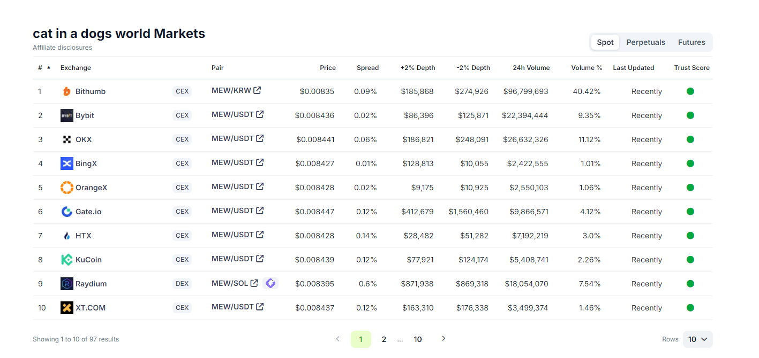
Task: Click the Raydium exchange logo
Action: pyautogui.click(x=67, y=284)
